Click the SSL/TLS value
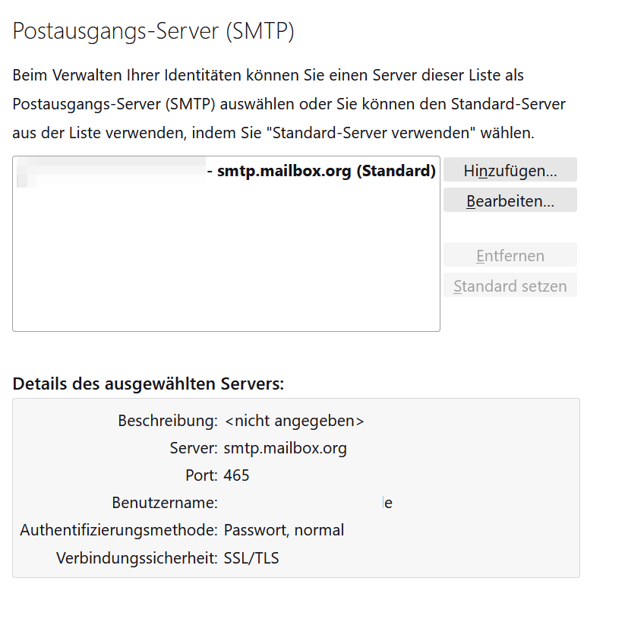Image resolution: width=625 pixels, height=622 pixels. point(251,558)
